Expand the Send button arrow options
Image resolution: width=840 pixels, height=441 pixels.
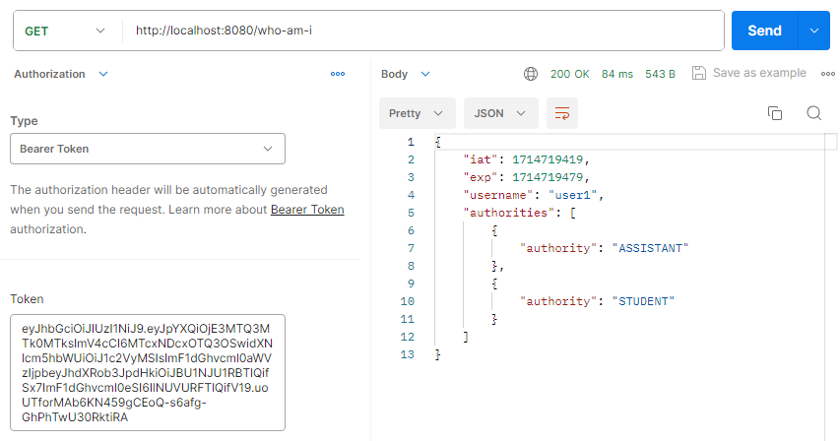point(814,31)
